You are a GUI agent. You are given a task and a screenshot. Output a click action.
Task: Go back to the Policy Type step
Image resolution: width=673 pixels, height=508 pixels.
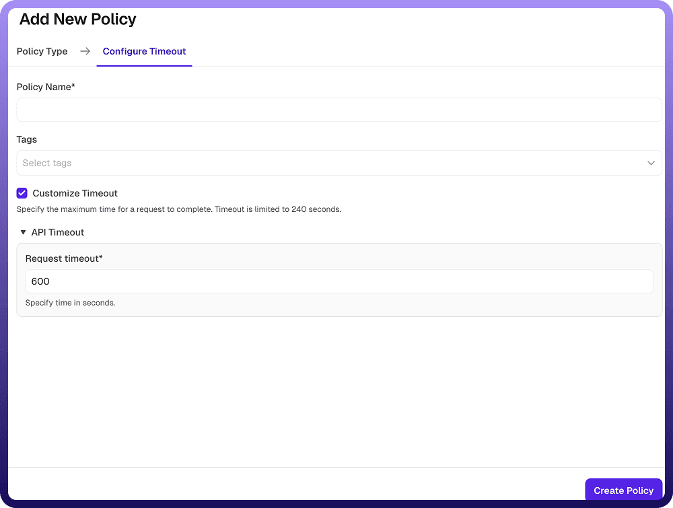pos(42,51)
